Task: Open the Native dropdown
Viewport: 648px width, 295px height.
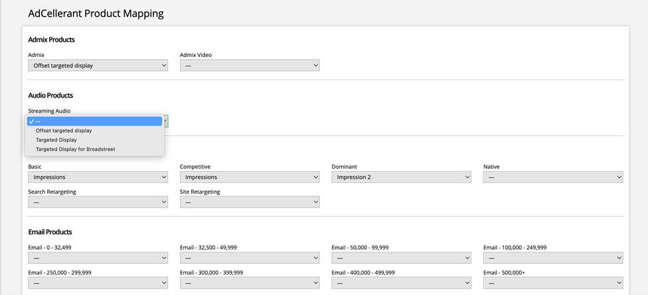Action: pyautogui.click(x=552, y=177)
